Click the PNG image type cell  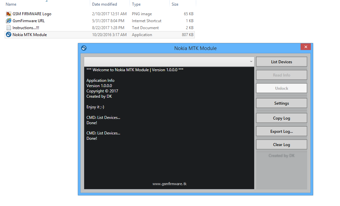point(142,14)
